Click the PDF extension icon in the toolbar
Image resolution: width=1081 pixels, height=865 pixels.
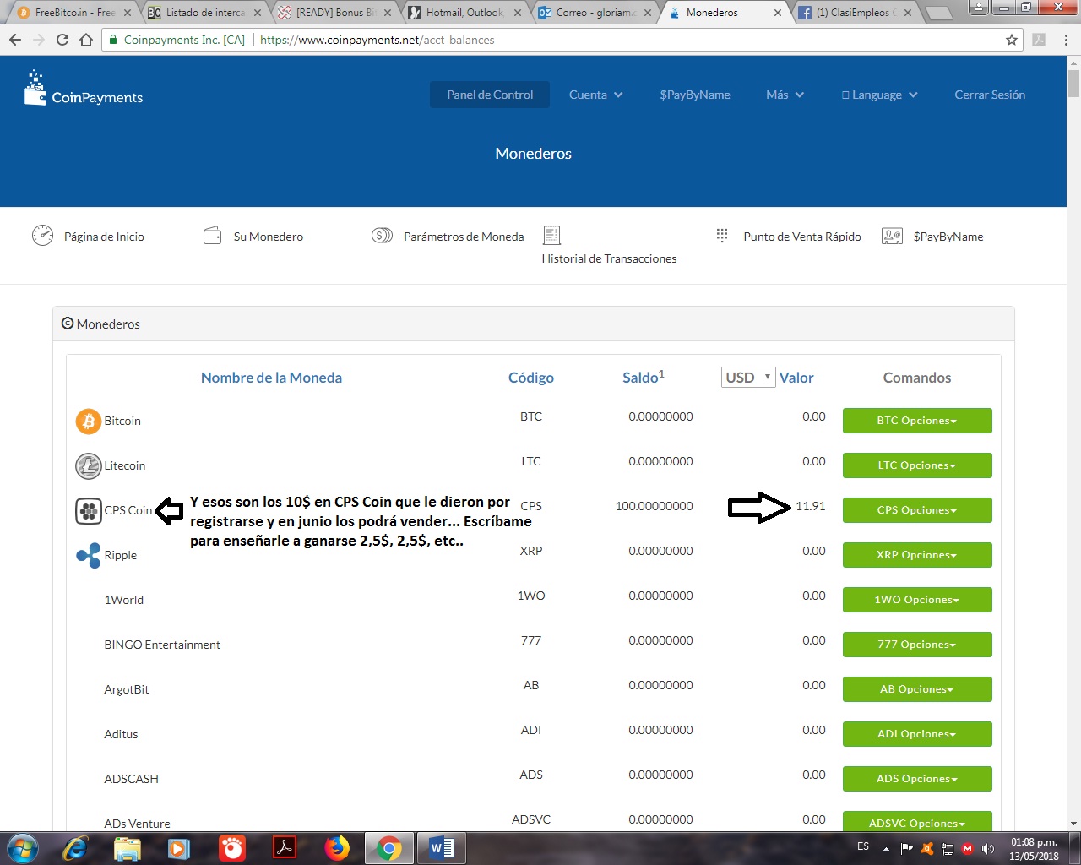[1039, 40]
